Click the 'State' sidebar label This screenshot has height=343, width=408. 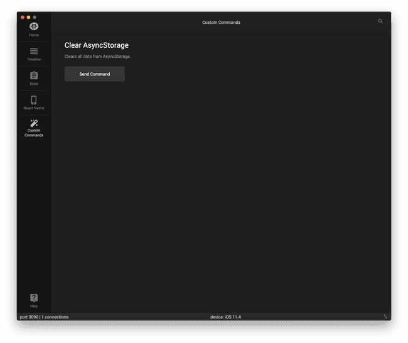(x=34, y=84)
